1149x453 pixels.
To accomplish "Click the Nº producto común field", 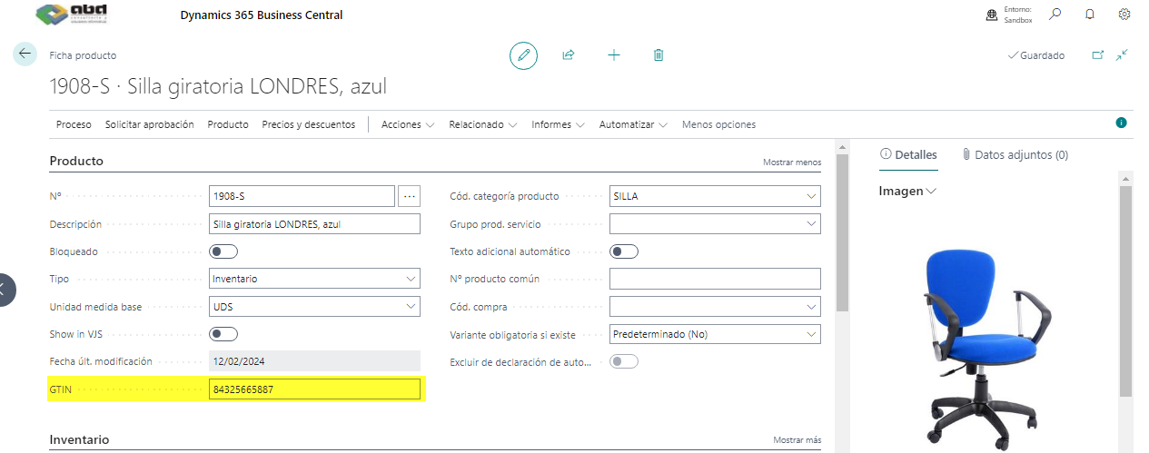I will pos(715,279).
